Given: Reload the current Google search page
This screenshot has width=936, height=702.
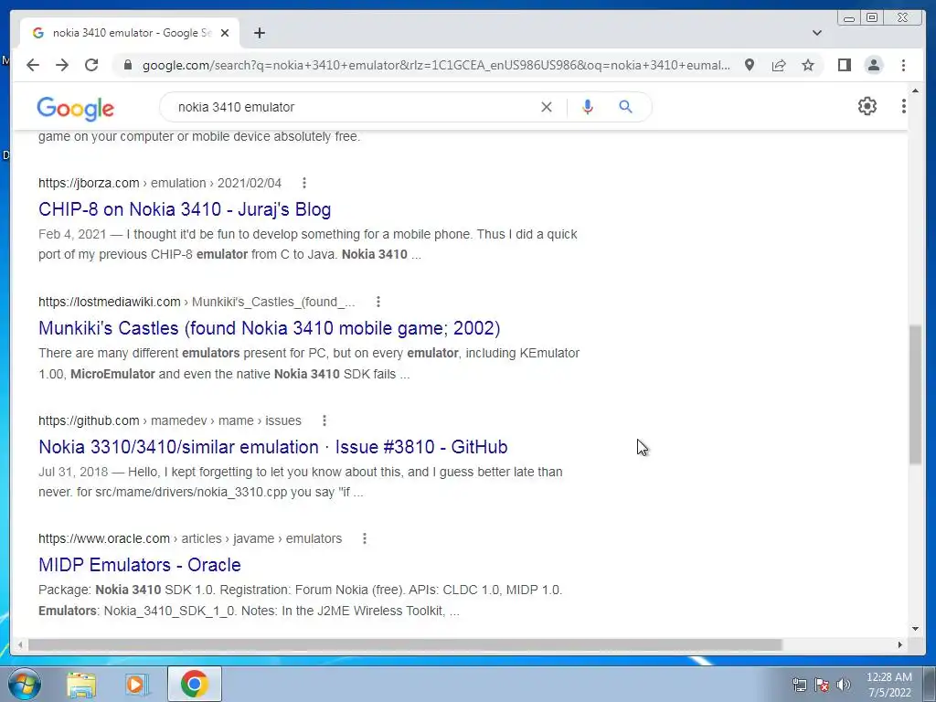Looking at the screenshot, I should [91, 65].
